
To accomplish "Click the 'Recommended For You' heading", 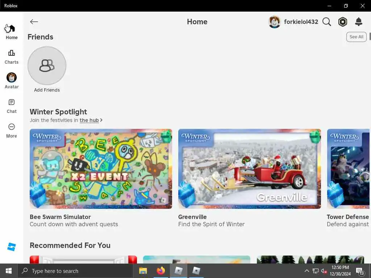I will pyautogui.click(x=70, y=245).
